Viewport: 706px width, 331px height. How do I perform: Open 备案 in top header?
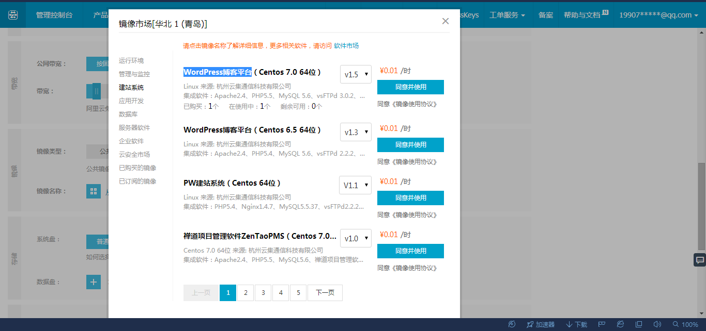pos(546,15)
